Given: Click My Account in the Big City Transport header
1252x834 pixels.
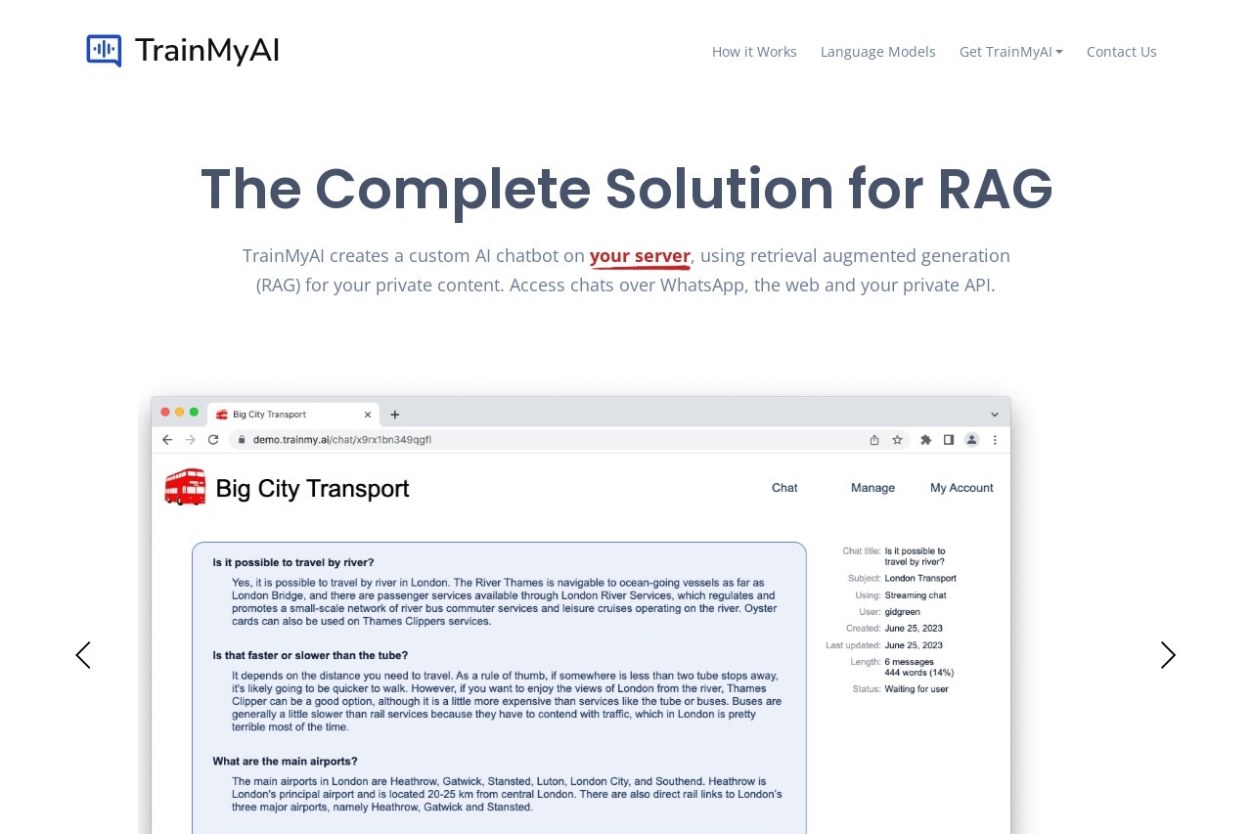Looking at the screenshot, I should click(961, 488).
